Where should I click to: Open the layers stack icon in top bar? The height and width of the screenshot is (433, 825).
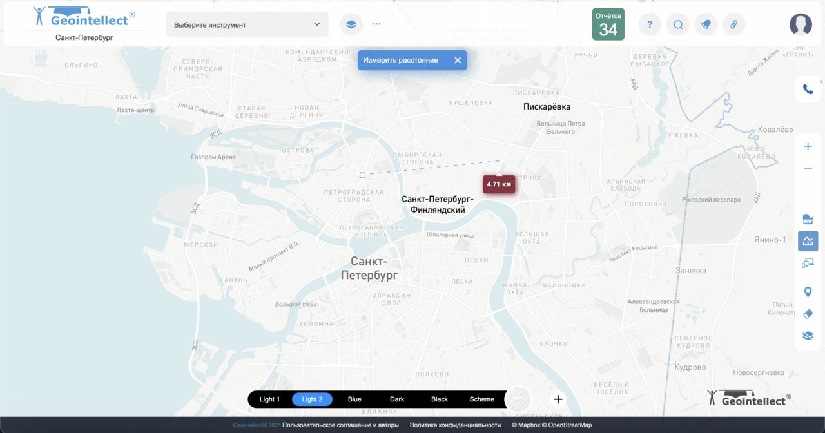pos(351,24)
